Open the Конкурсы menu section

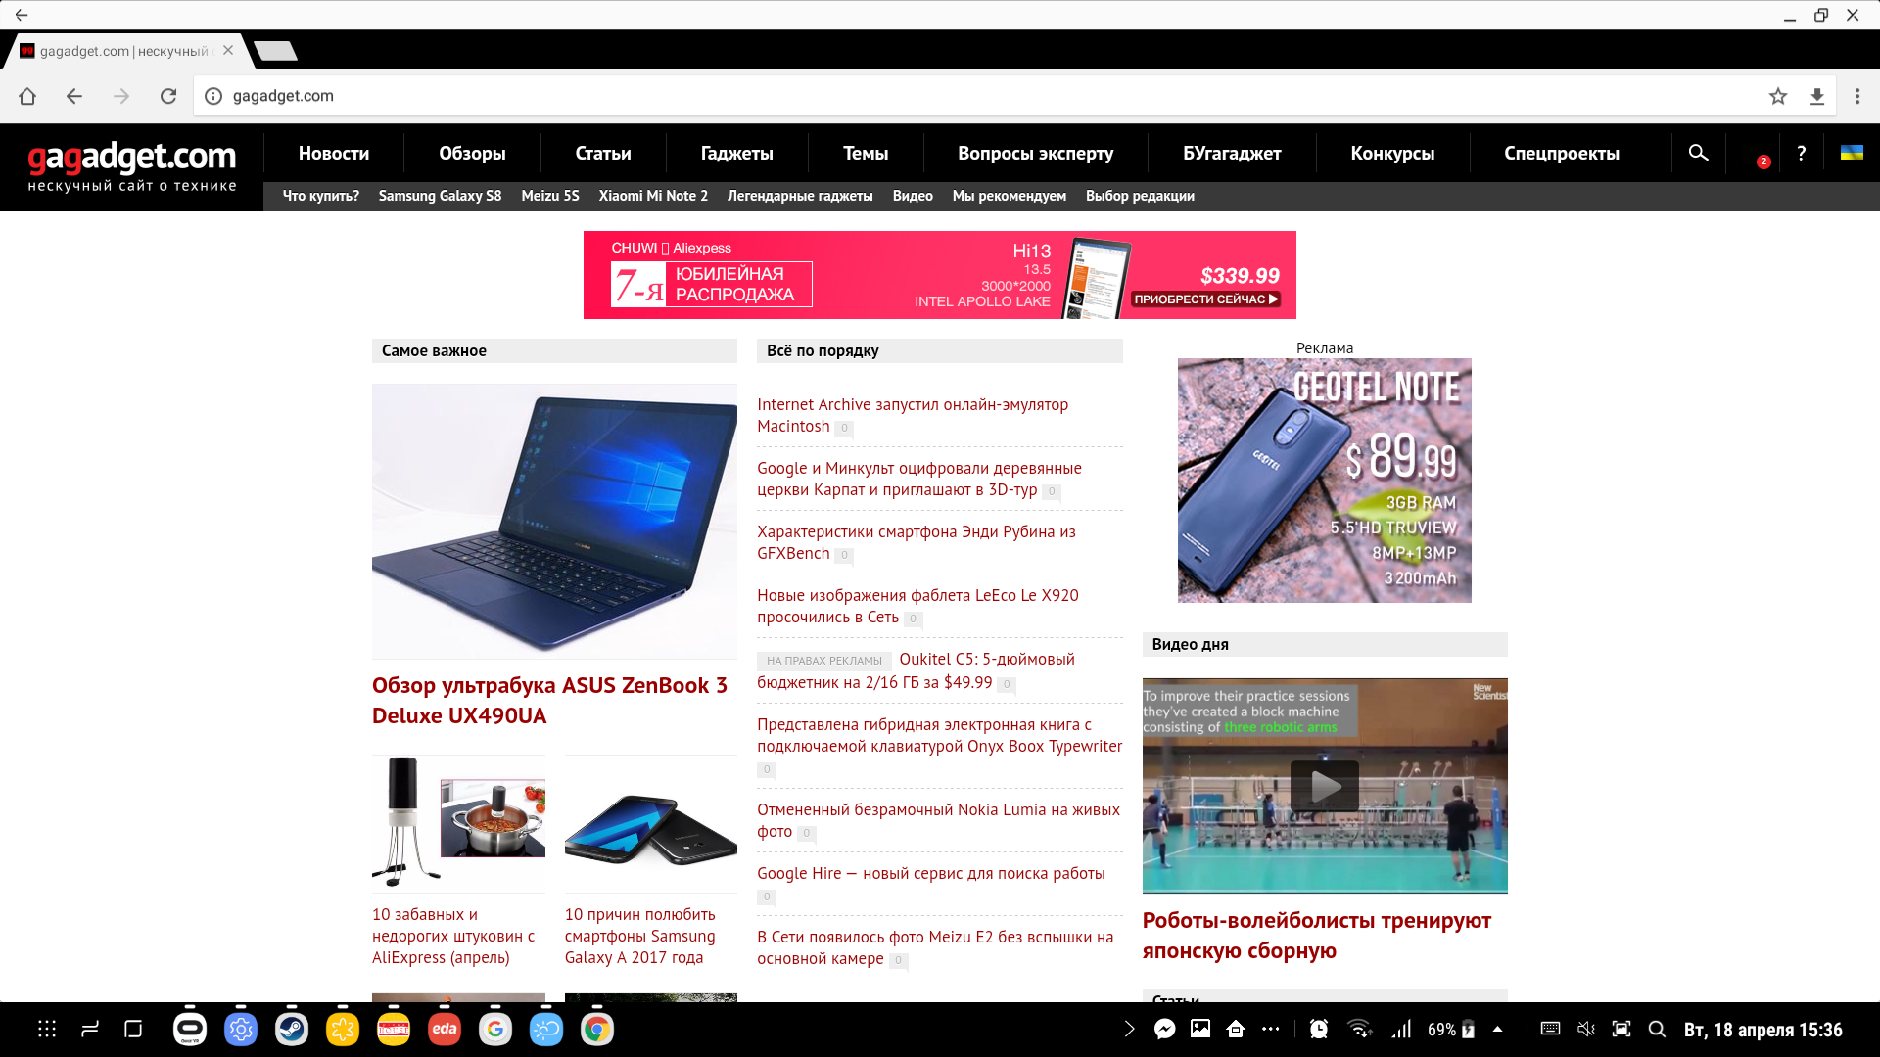tap(1392, 154)
